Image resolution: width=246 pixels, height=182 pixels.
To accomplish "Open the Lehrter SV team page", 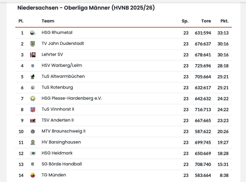I will 52,55.
